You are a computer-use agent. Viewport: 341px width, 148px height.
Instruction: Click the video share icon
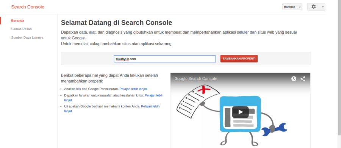pyautogui.click(x=303, y=79)
